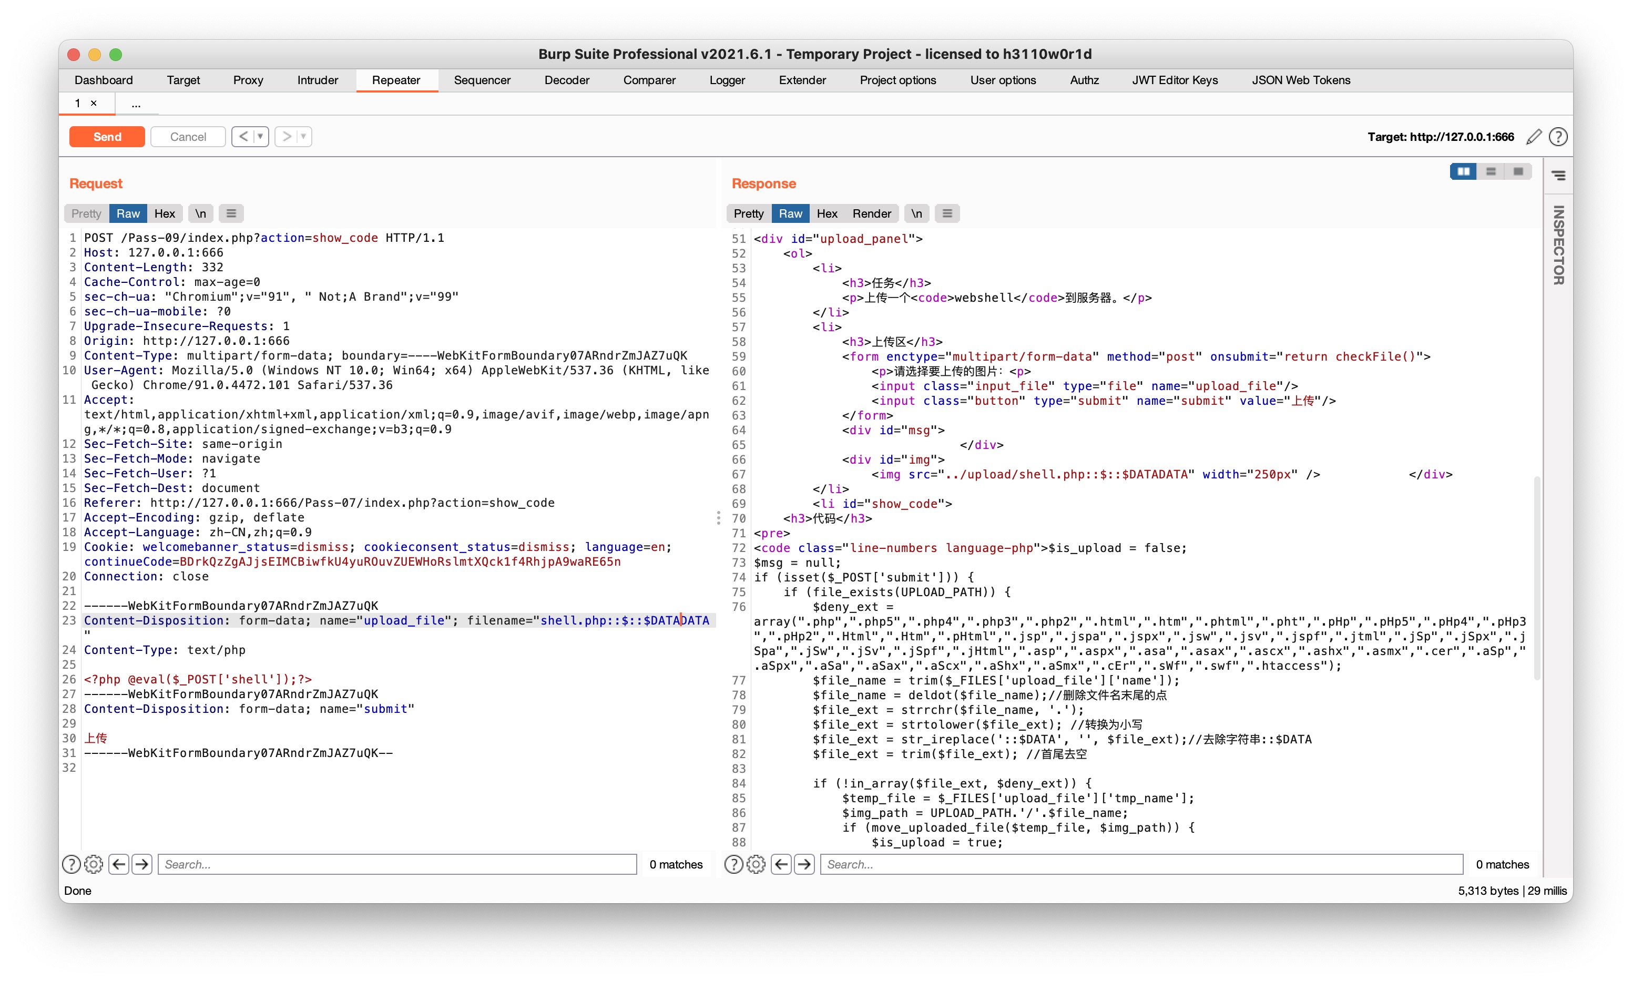Switch to the Intruder tab
This screenshot has height=981, width=1632.
(x=317, y=80)
